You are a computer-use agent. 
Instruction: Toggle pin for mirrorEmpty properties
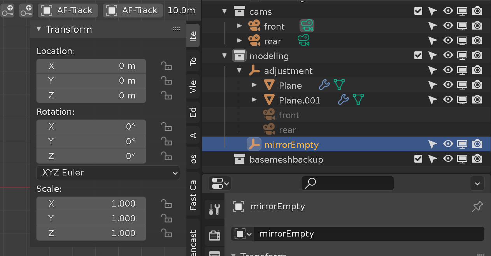click(x=477, y=207)
